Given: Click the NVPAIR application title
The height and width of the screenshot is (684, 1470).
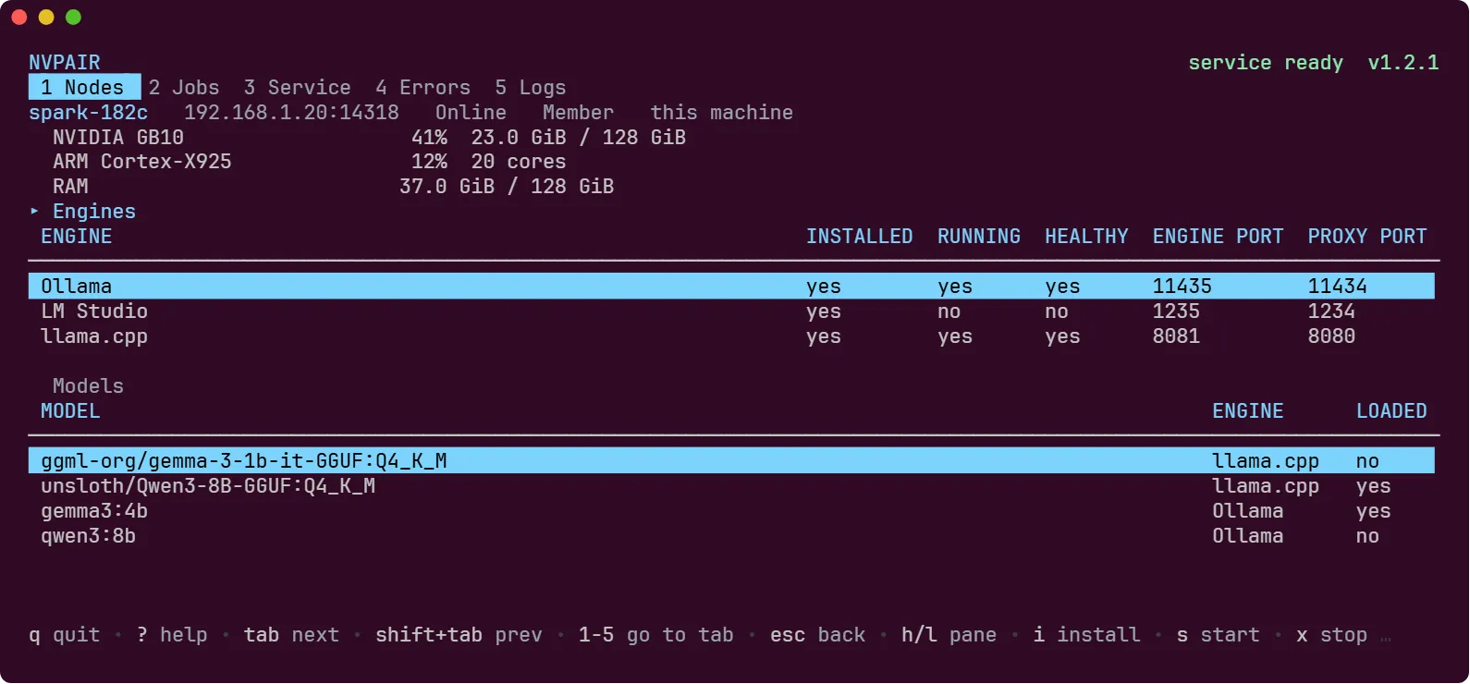Looking at the screenshot, I should click(x=64, y=62).
